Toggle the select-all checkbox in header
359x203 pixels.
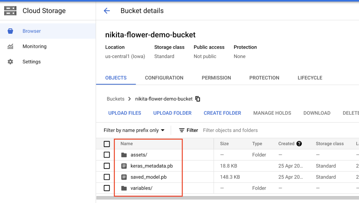(x=107, y=144)
